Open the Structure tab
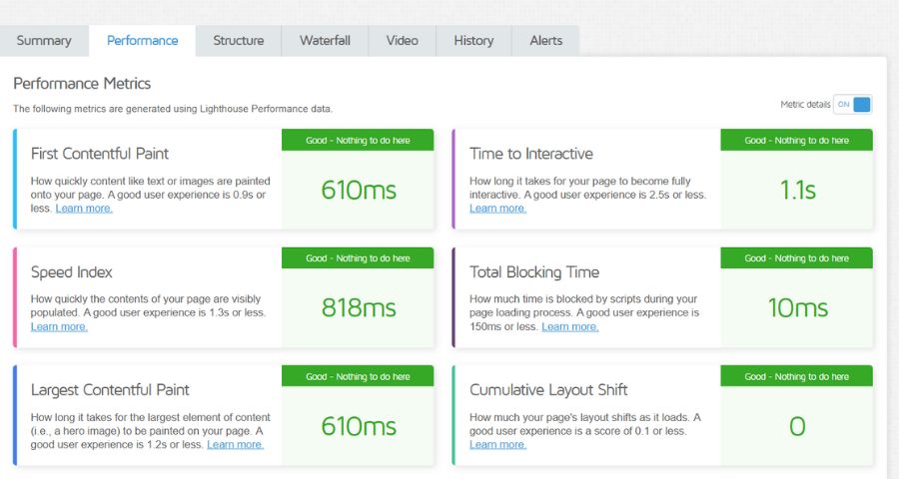 239,41
